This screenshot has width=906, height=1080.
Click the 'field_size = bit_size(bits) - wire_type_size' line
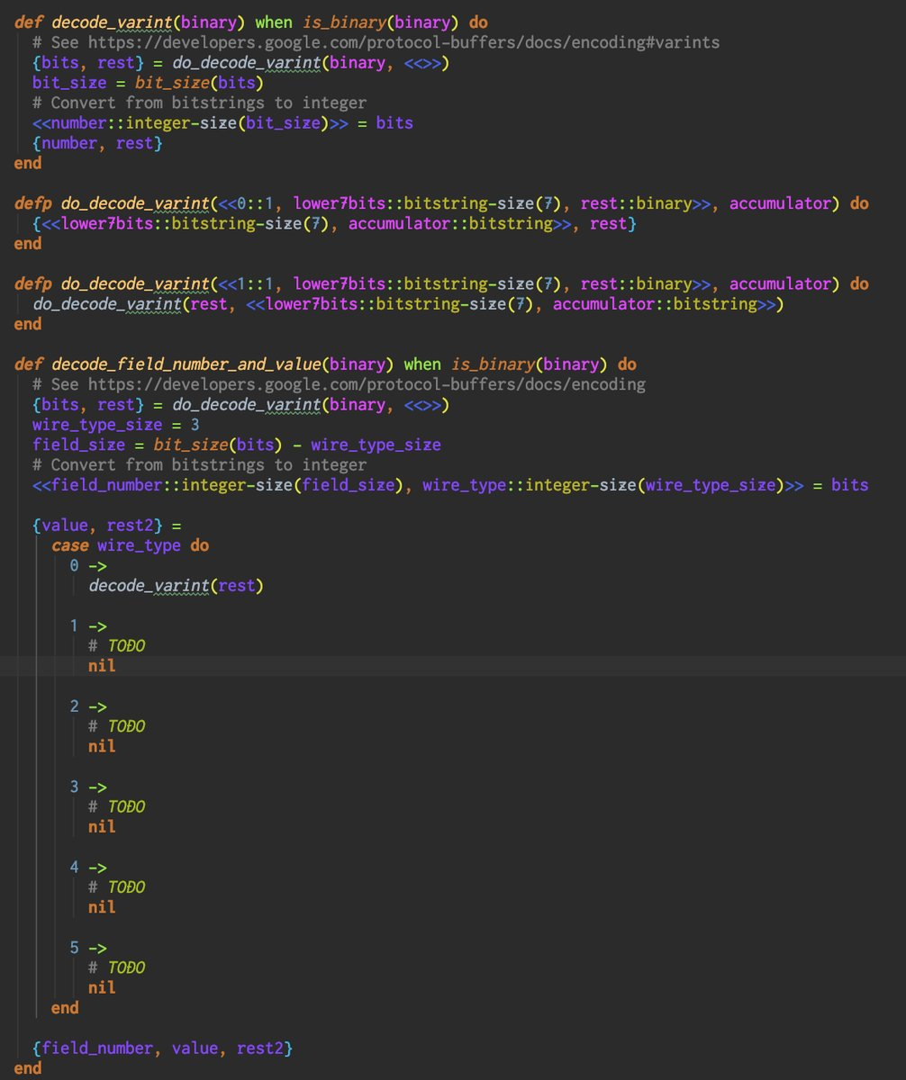[x=237, y=445]
